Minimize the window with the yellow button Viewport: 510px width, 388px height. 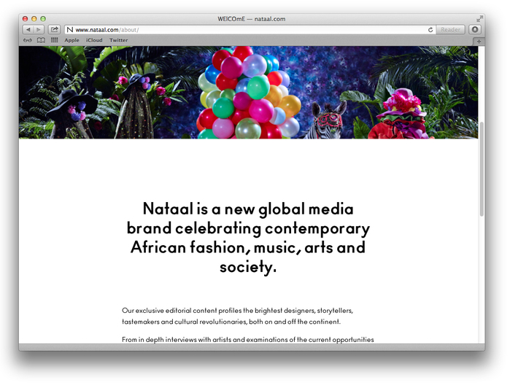click(34, 19)
